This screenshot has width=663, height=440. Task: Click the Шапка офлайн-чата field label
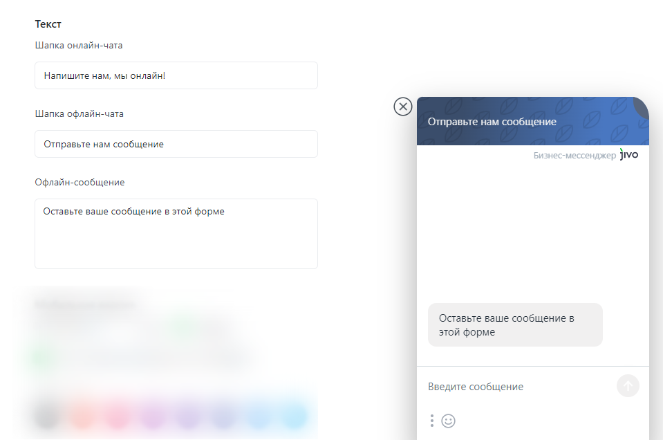click(79, 114)
